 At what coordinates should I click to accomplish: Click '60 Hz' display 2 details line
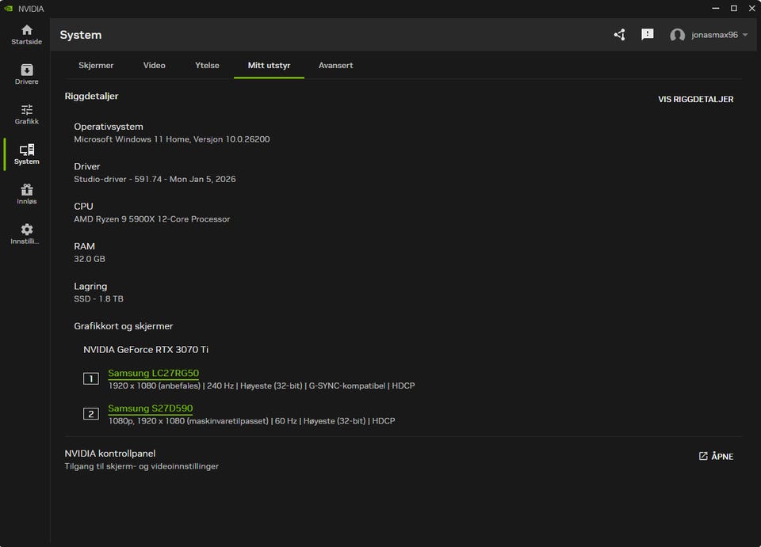(251, 421)
